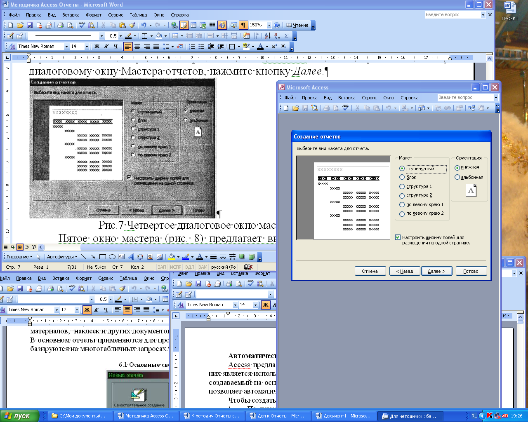Click highlight color marker in top Word toolbar
528x422 pixels.
tap(246, 47)
